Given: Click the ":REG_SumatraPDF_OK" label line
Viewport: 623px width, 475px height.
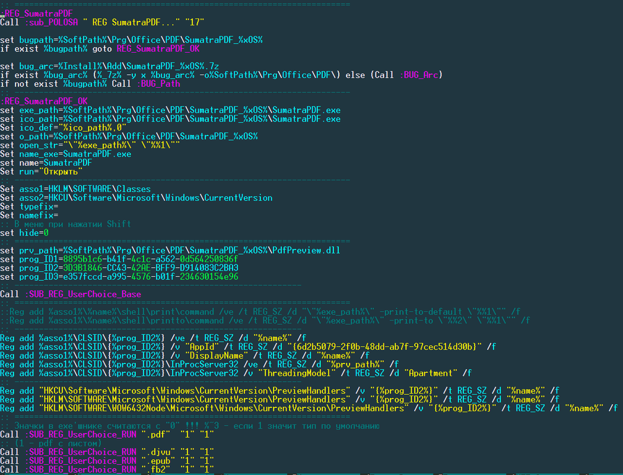Looking at the screenshot, I should click(x=44, y=101).
